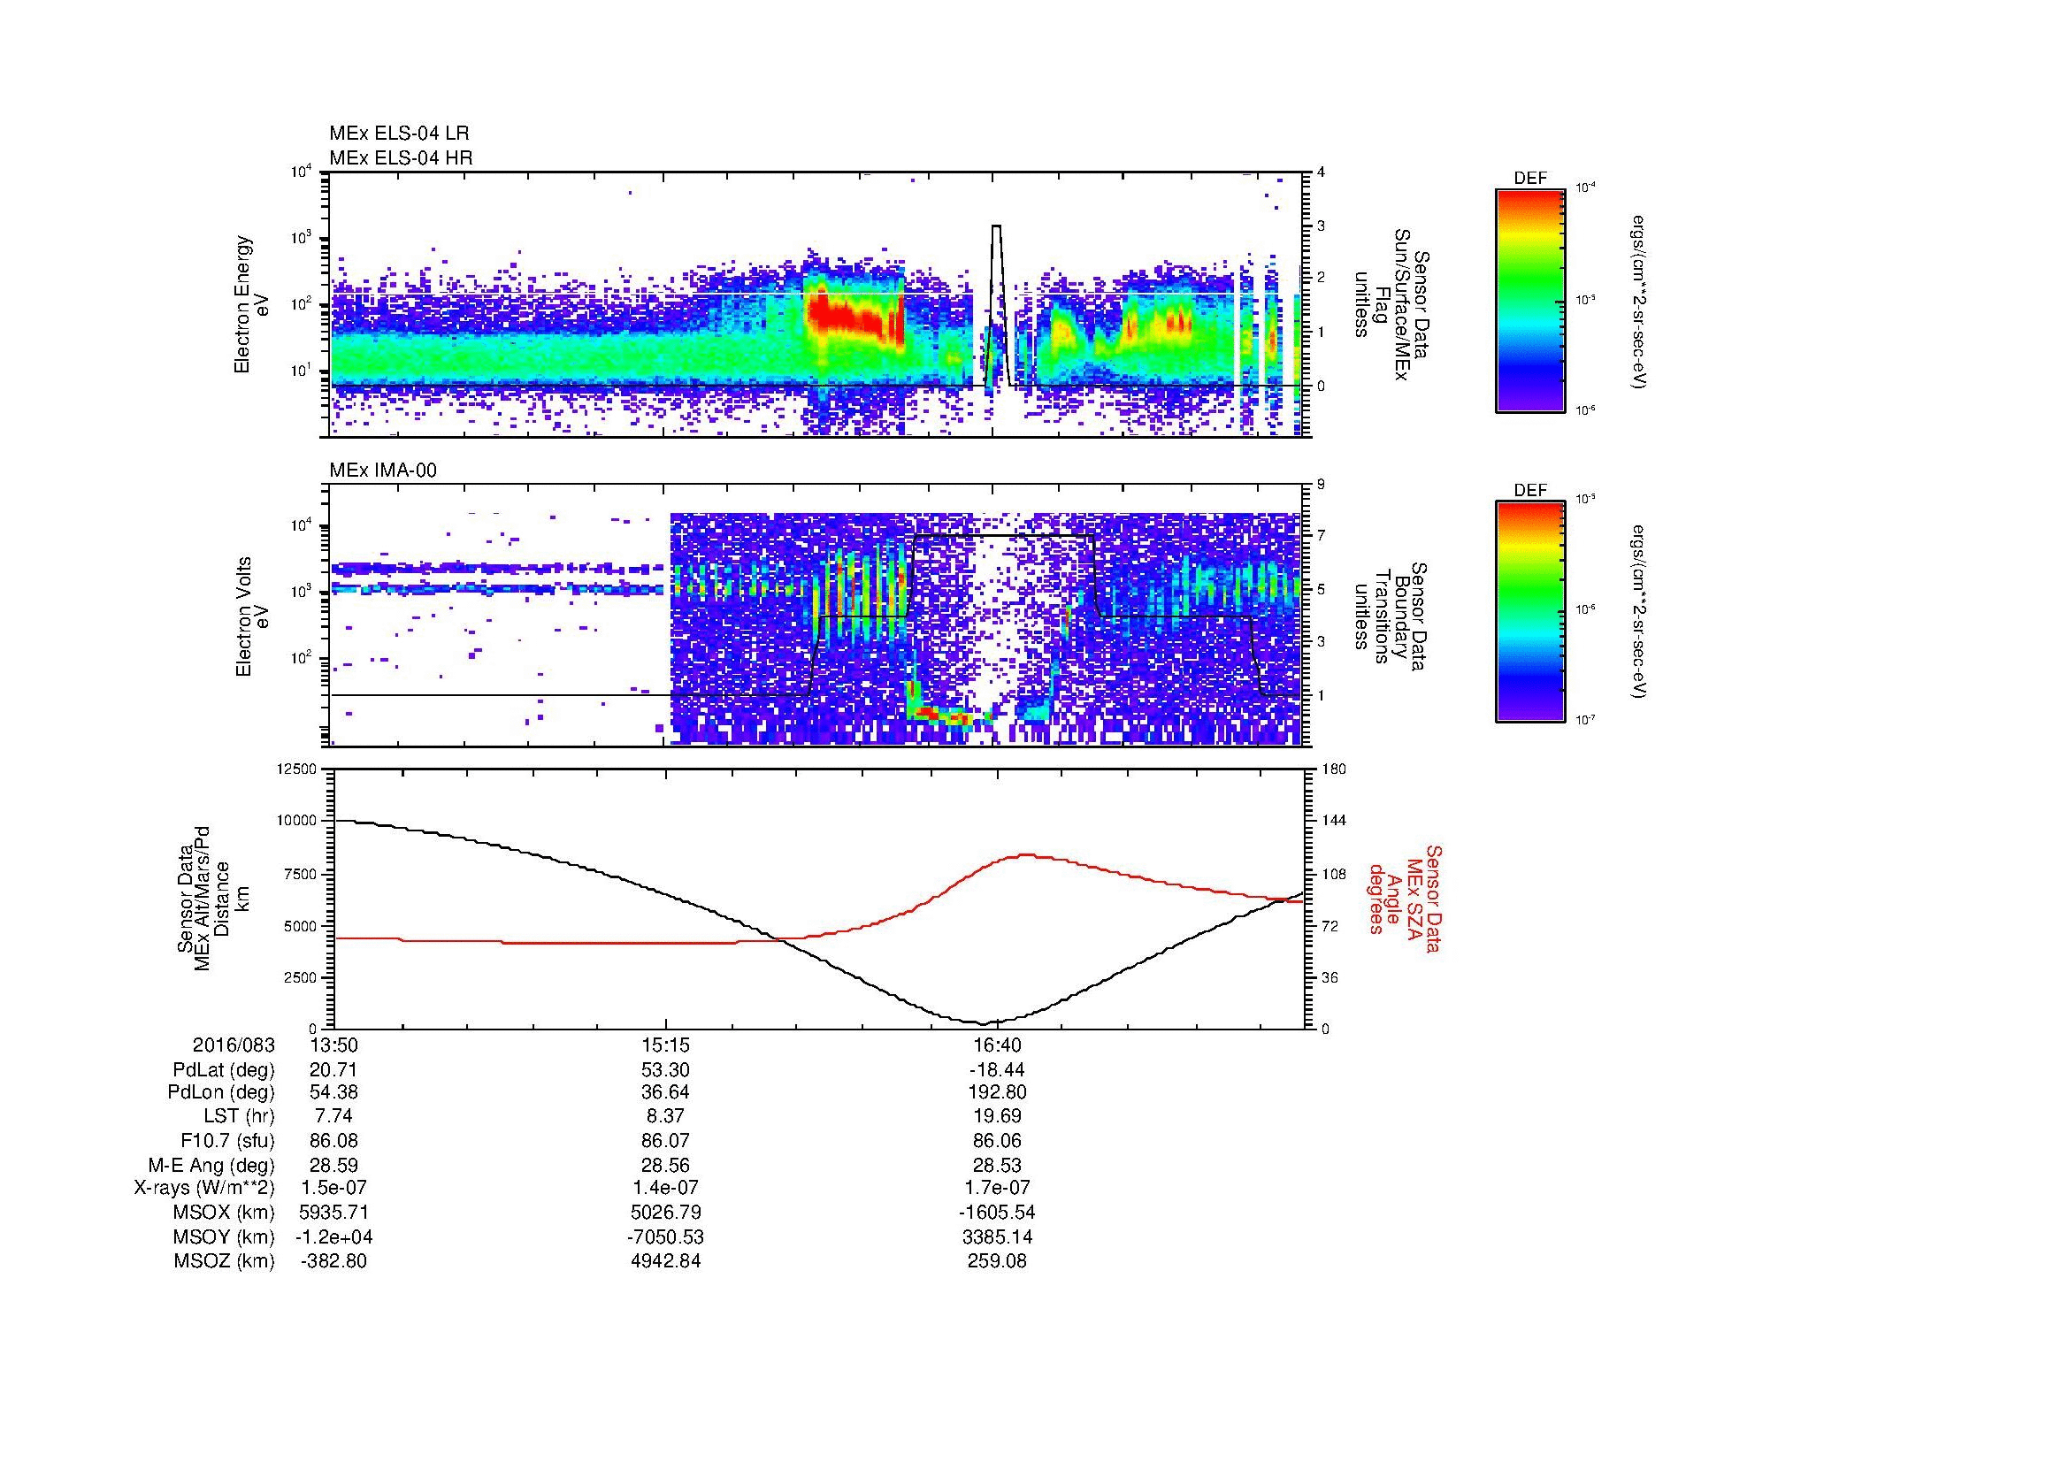Click the X-rays value 1.7e-07
This screenshot has height=1462, width=2069.
tap(997, 1188)
